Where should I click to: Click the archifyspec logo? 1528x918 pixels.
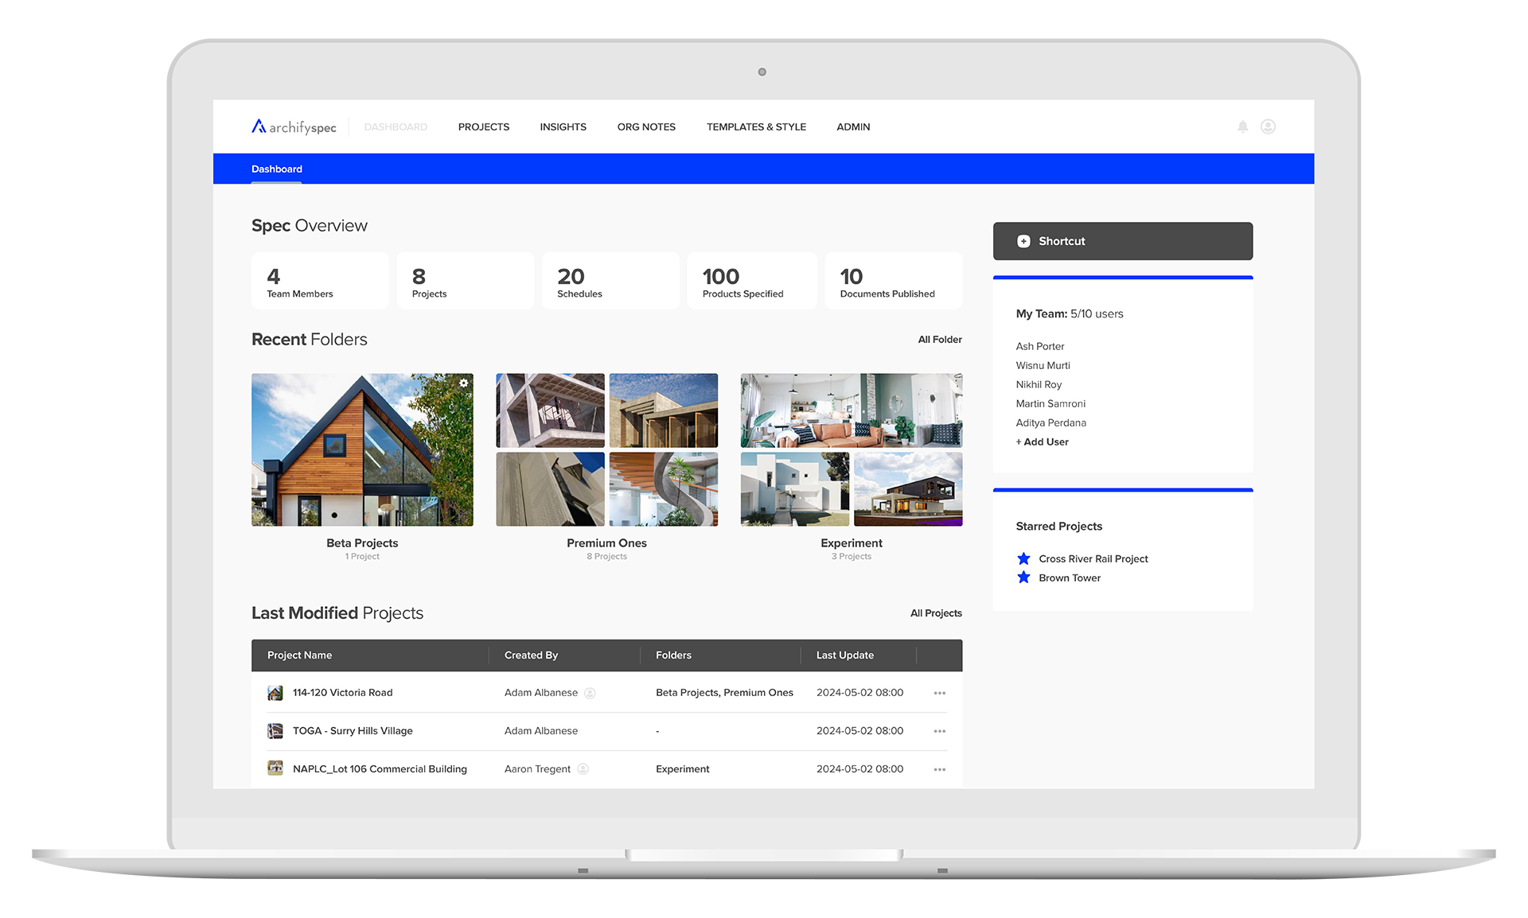click(x=294, y=126)
